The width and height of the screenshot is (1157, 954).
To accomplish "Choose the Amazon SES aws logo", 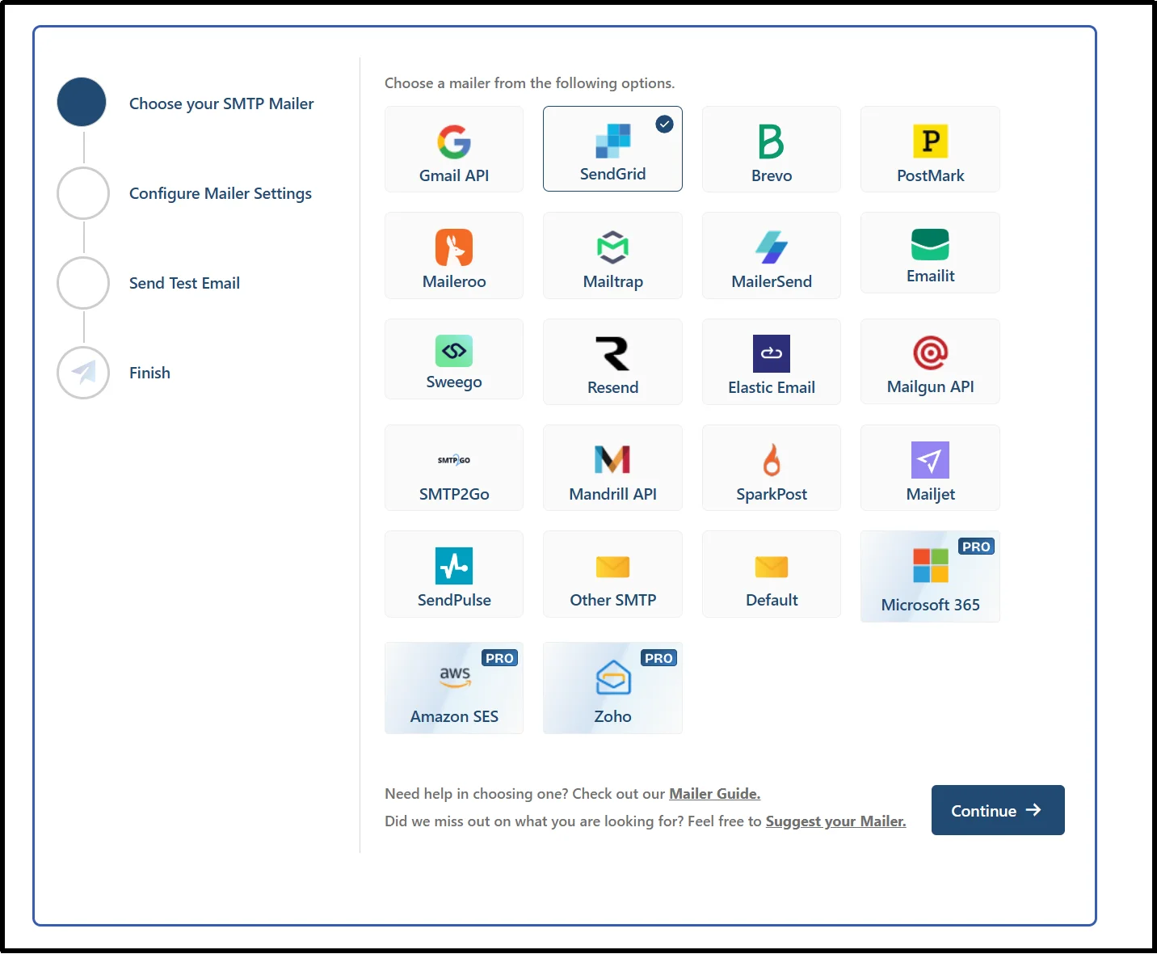I will click(455, 677).
